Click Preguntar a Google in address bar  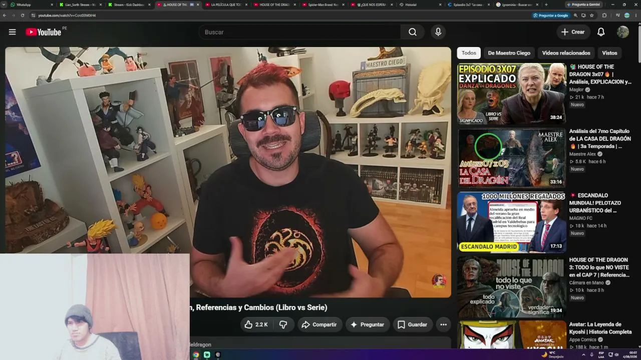pos(551,15)
